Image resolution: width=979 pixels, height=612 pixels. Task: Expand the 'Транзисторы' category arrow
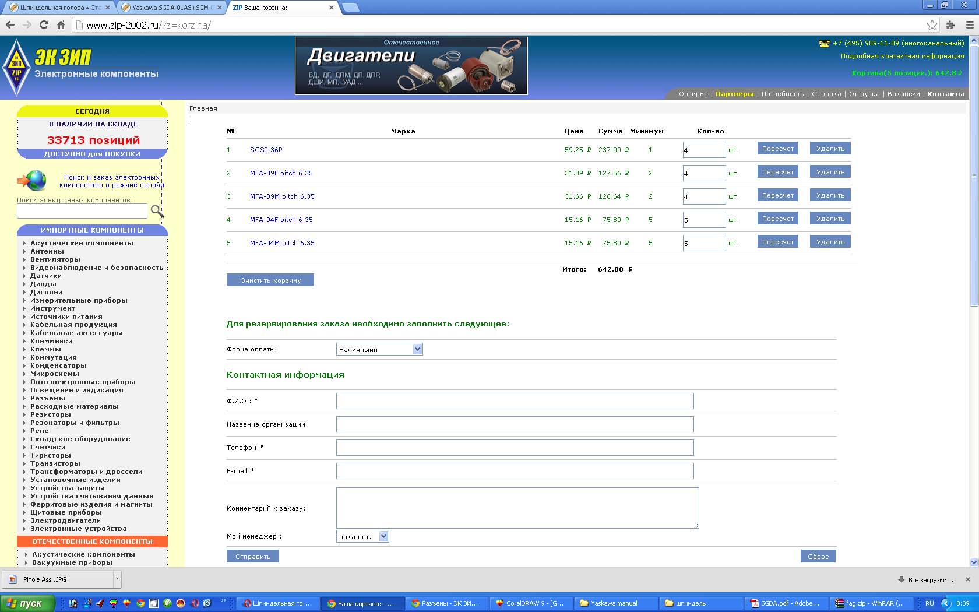pos(24,463)
